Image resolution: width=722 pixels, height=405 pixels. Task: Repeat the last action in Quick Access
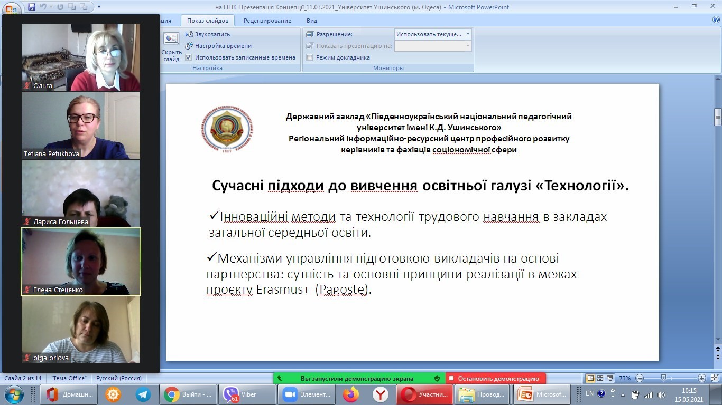pyautogui.click(x=59, y=7)
